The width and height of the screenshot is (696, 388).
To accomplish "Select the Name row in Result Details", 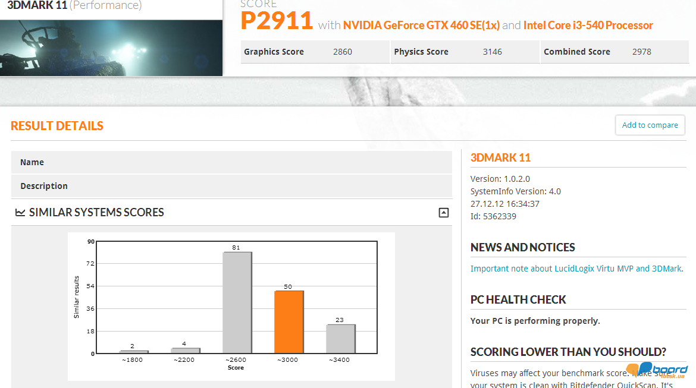I will point(231,162).
